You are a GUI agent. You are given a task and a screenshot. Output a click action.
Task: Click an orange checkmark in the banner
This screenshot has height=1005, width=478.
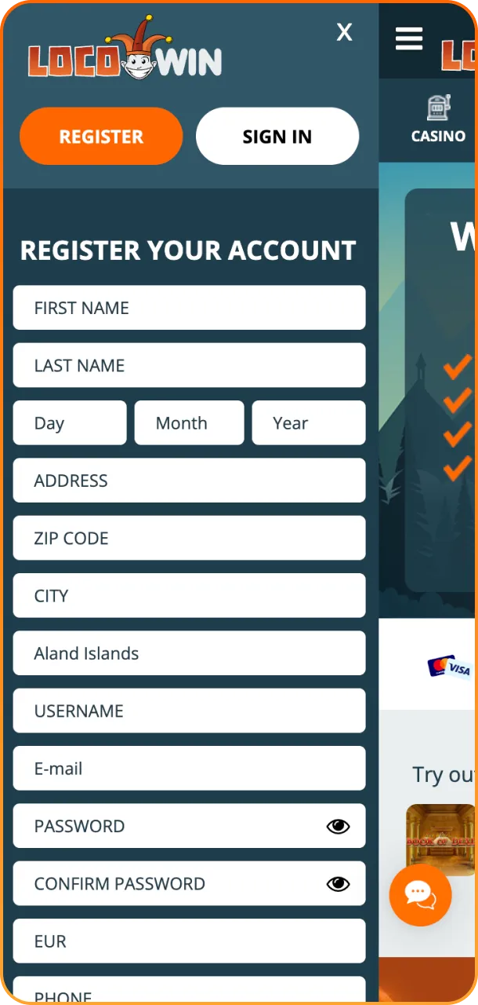pos(457,366)
